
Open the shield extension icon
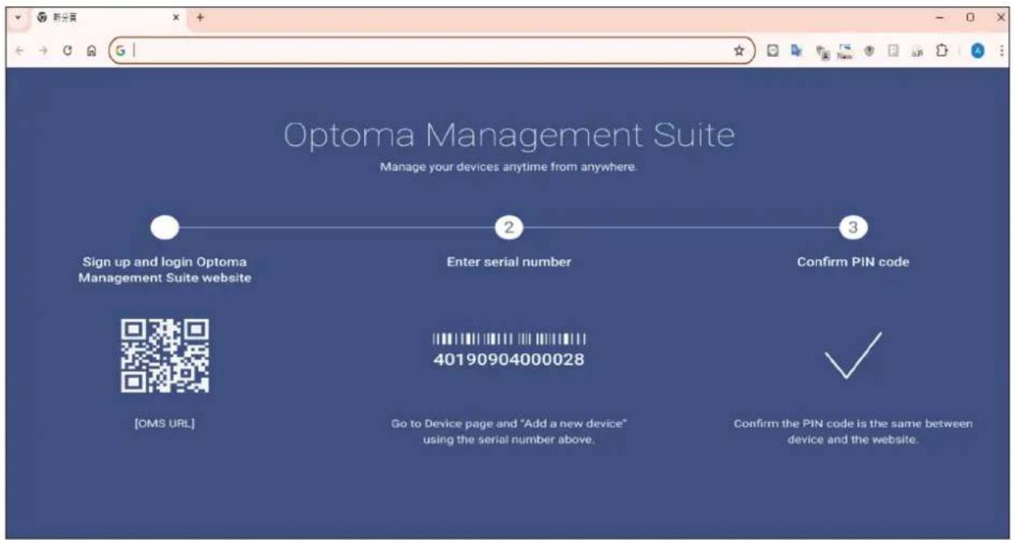pyautogui.click(x=869, y=50)
